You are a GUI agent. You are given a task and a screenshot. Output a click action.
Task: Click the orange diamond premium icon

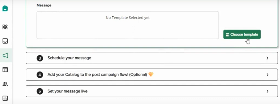(151, 74)
